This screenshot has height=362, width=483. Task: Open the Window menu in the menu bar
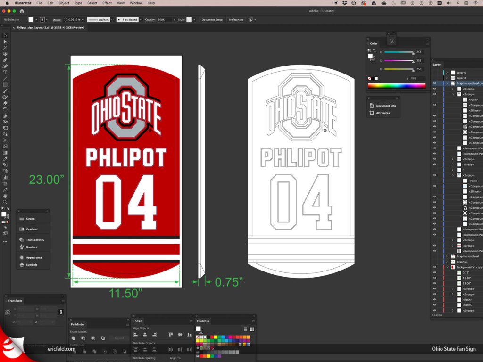(136, 3)
